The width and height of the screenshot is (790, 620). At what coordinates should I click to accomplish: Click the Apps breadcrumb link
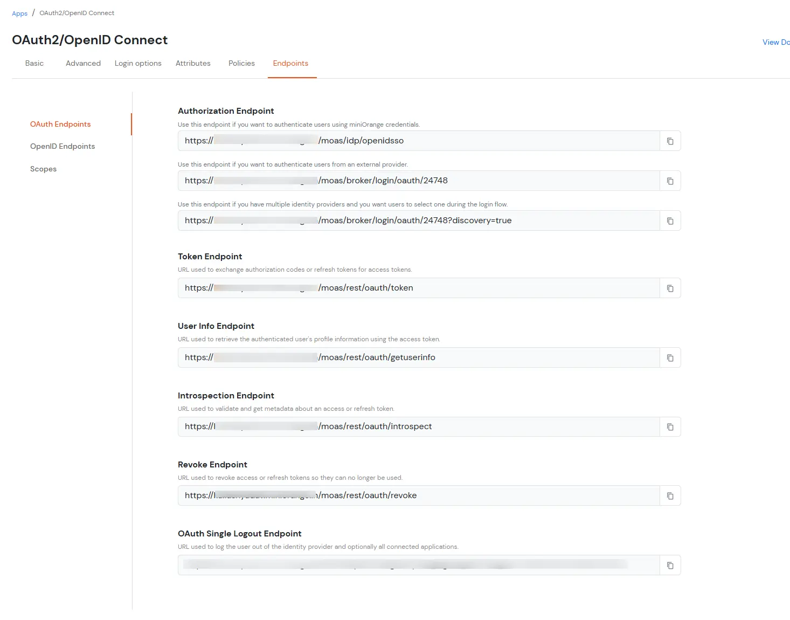coord(19,13)
